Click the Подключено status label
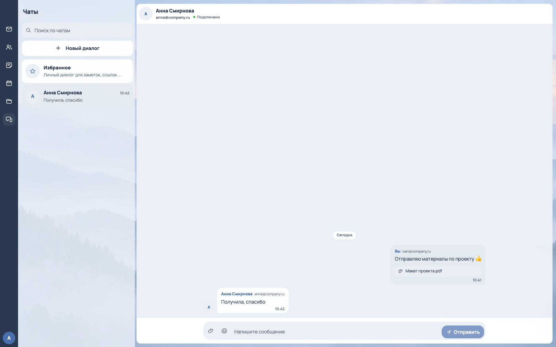The image size is (556, 347). [208, 17]
